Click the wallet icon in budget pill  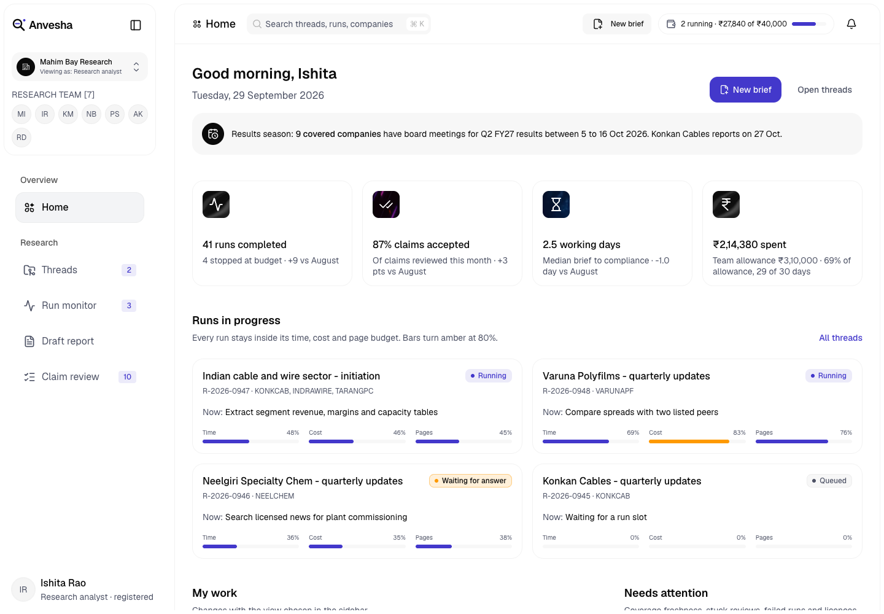[x=671, y=24]
